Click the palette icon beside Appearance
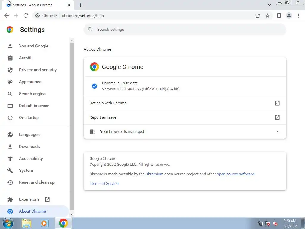 [10, 82]
